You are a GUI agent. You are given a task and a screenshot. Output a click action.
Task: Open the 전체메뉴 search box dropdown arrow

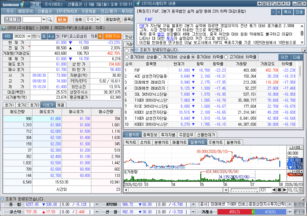coord(44,20)
